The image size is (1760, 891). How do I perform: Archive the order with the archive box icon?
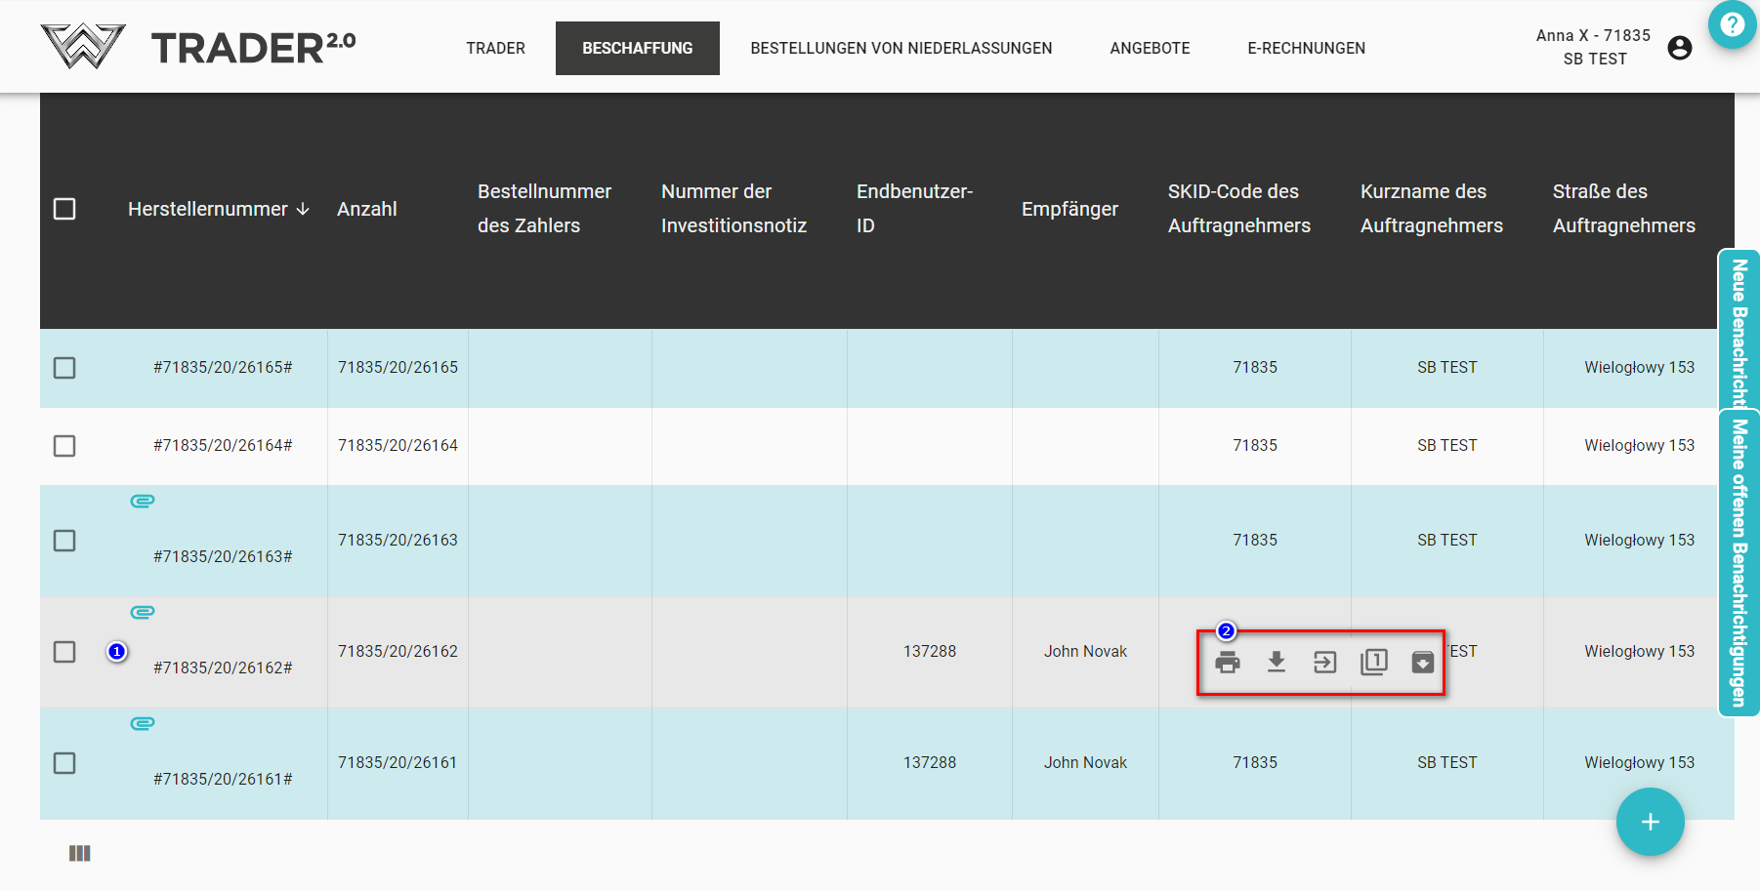1422,663
